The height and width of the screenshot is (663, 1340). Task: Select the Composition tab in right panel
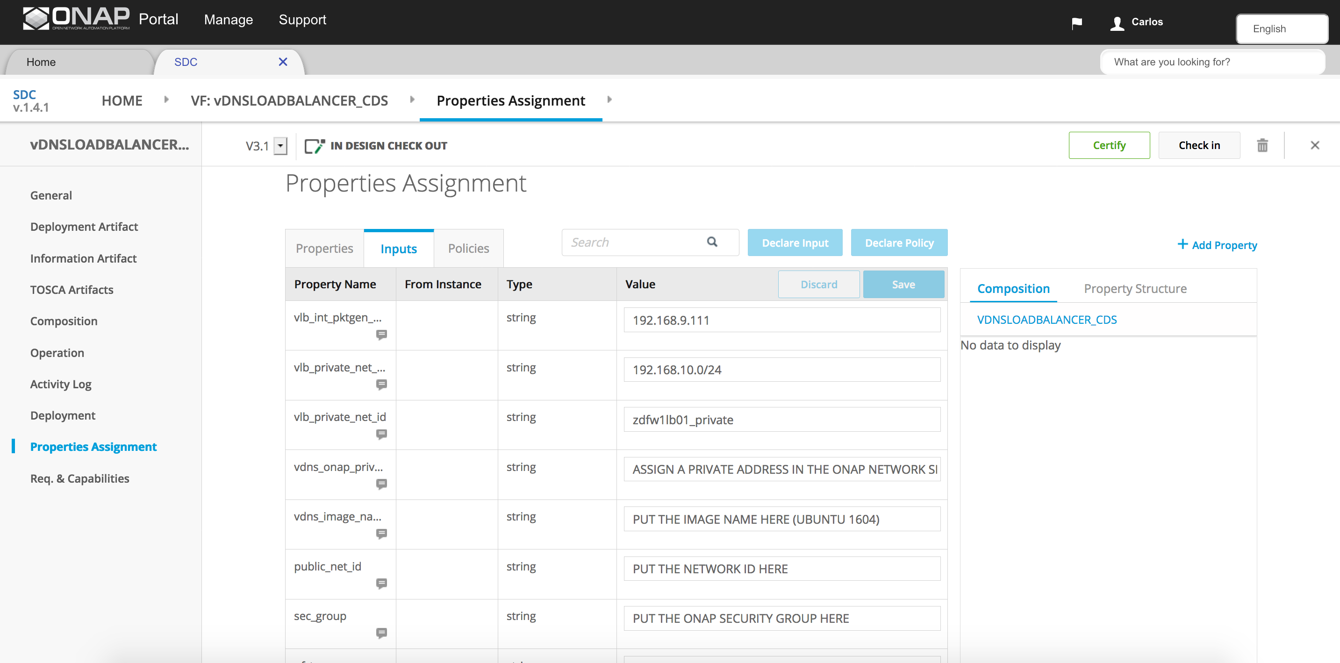1013,289
